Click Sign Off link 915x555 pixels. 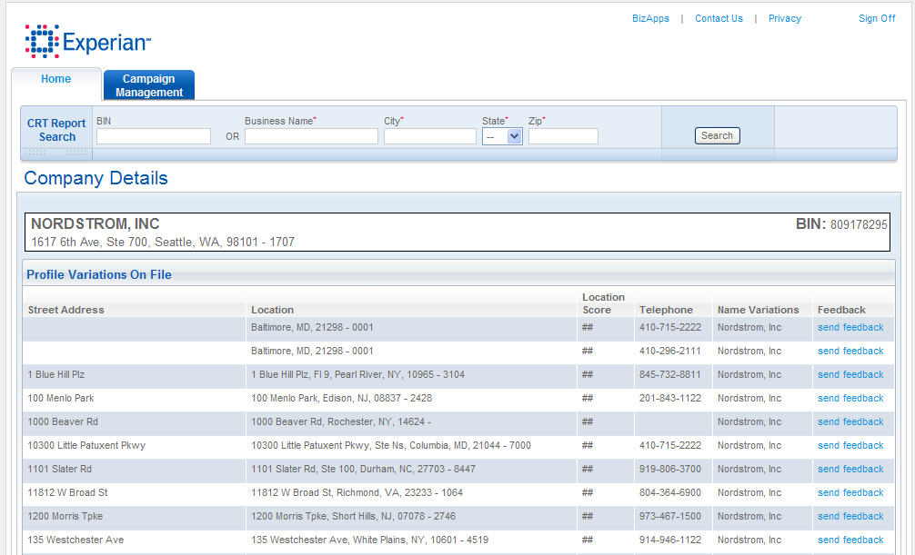click(876, 18)
